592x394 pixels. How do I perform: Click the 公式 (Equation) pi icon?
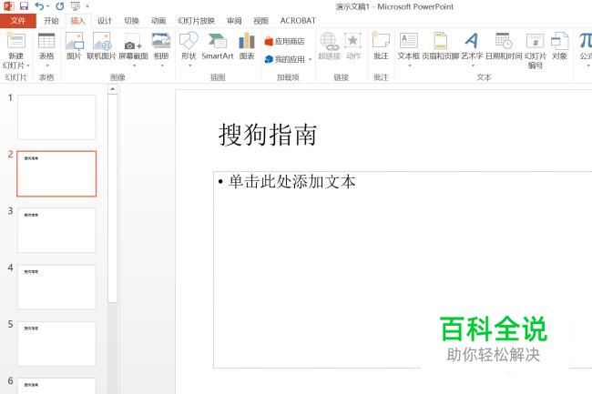[586, 40]
